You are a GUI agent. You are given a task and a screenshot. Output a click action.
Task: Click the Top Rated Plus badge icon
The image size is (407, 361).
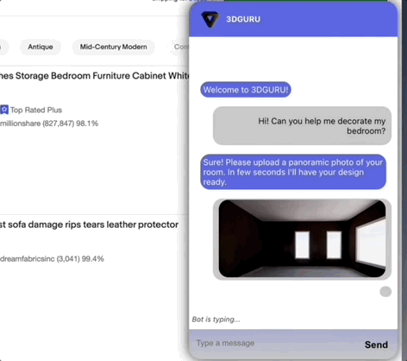(4, 110)
